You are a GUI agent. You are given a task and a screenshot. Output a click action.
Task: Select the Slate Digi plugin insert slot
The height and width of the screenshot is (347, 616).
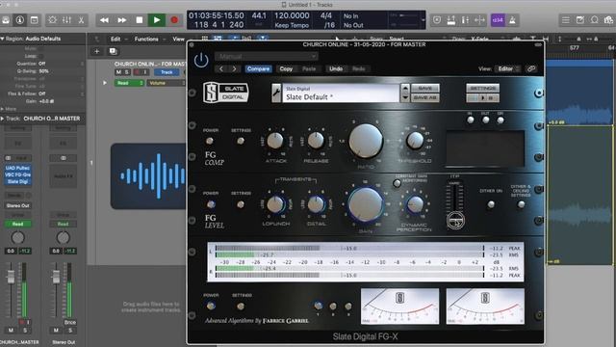(18, 181)
